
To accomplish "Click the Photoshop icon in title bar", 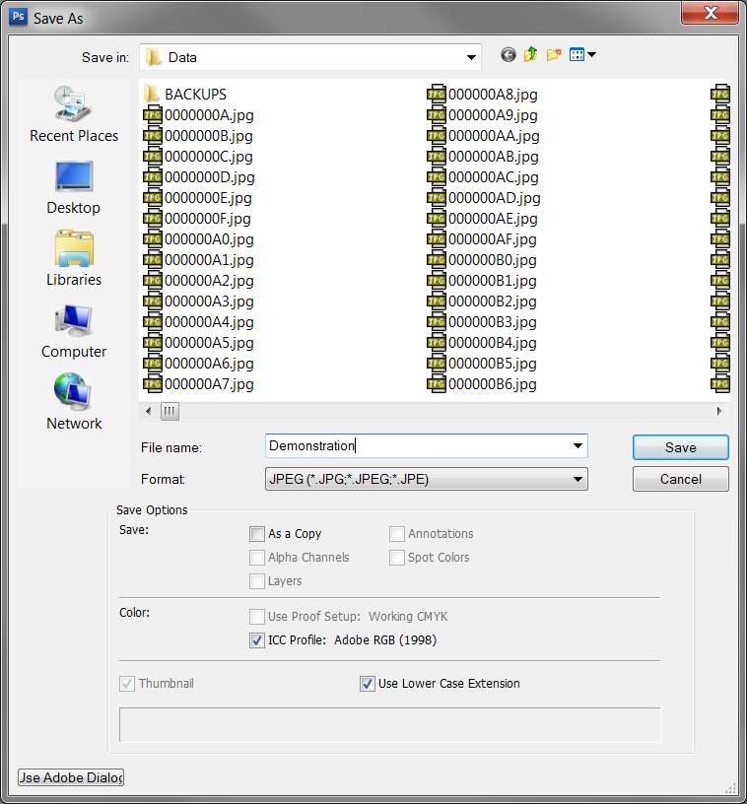I will coord(19,17).
